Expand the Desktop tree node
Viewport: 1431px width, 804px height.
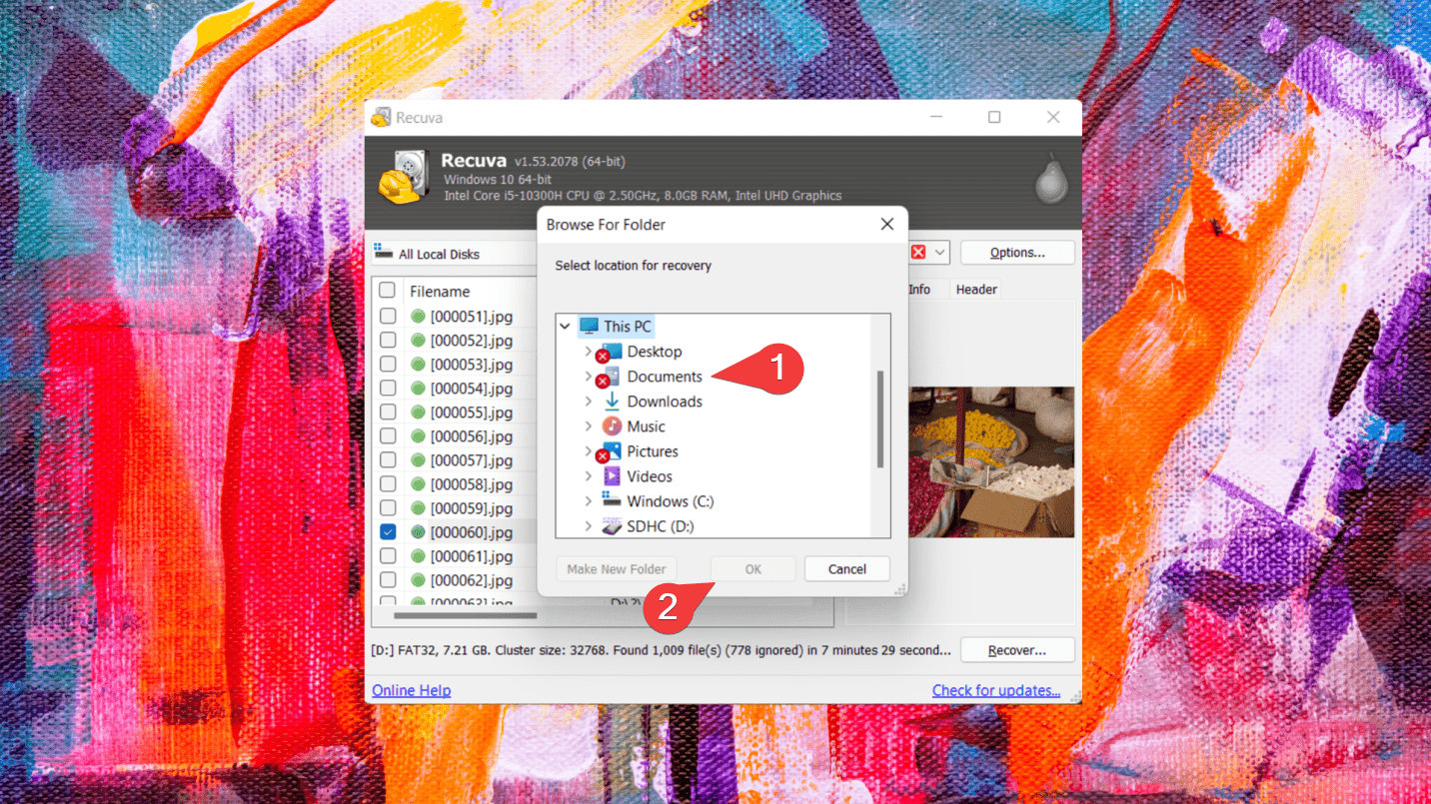[x=588, y=352]
